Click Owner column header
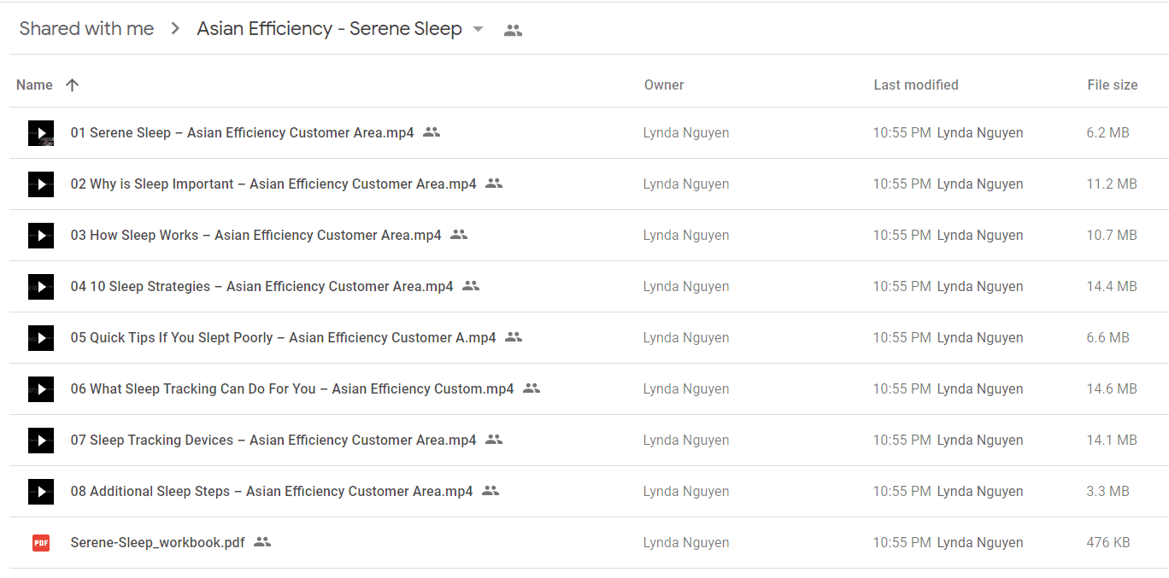The image size is (1169, 578). point(664,85)
